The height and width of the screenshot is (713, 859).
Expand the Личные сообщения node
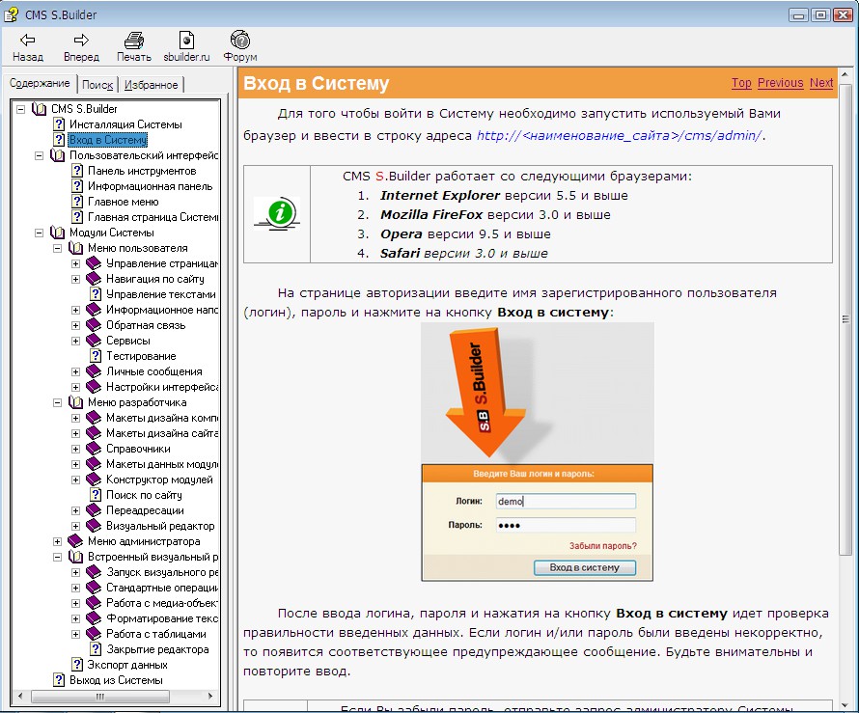click(75, 371)
